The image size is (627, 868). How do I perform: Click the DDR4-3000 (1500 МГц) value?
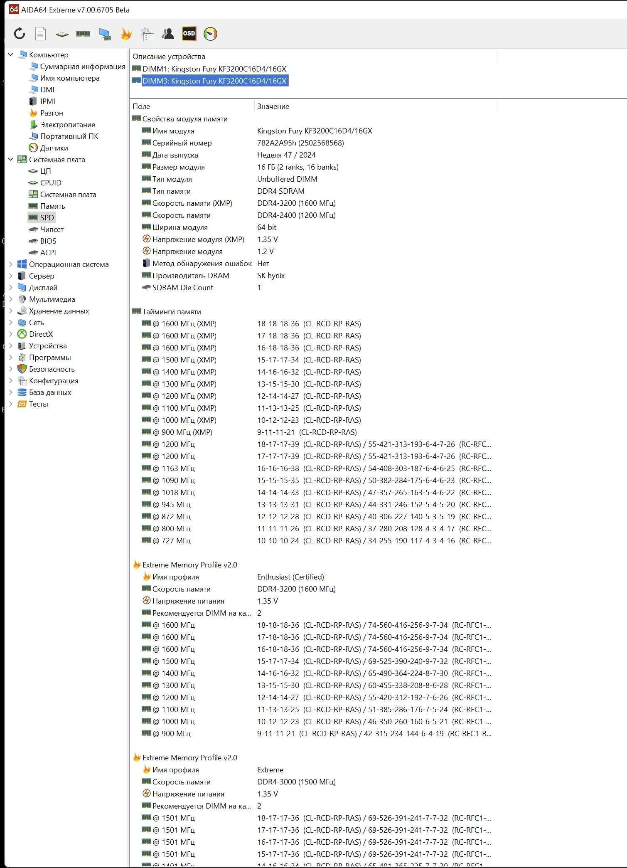[x=296, y=782]
